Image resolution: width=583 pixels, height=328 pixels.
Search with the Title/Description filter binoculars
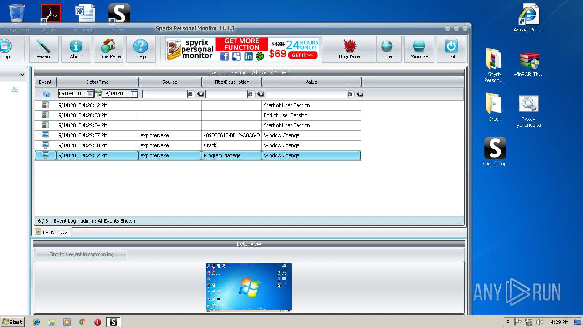click(251, 94)
